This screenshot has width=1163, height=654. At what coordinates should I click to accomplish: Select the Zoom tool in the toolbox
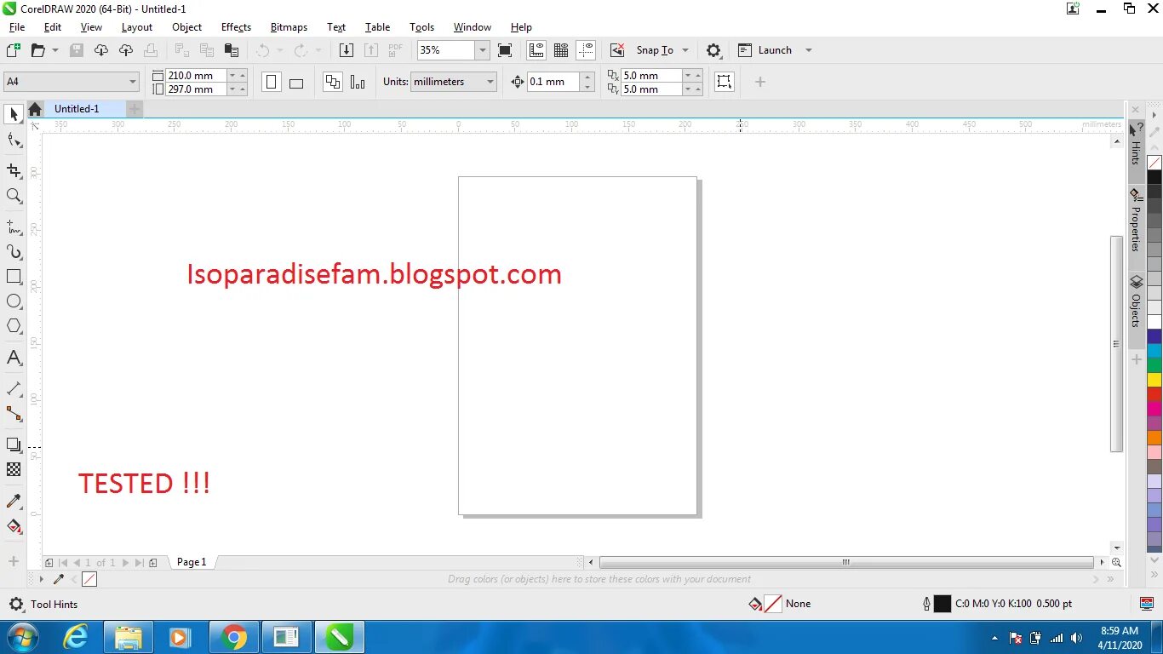pos(14,196)
